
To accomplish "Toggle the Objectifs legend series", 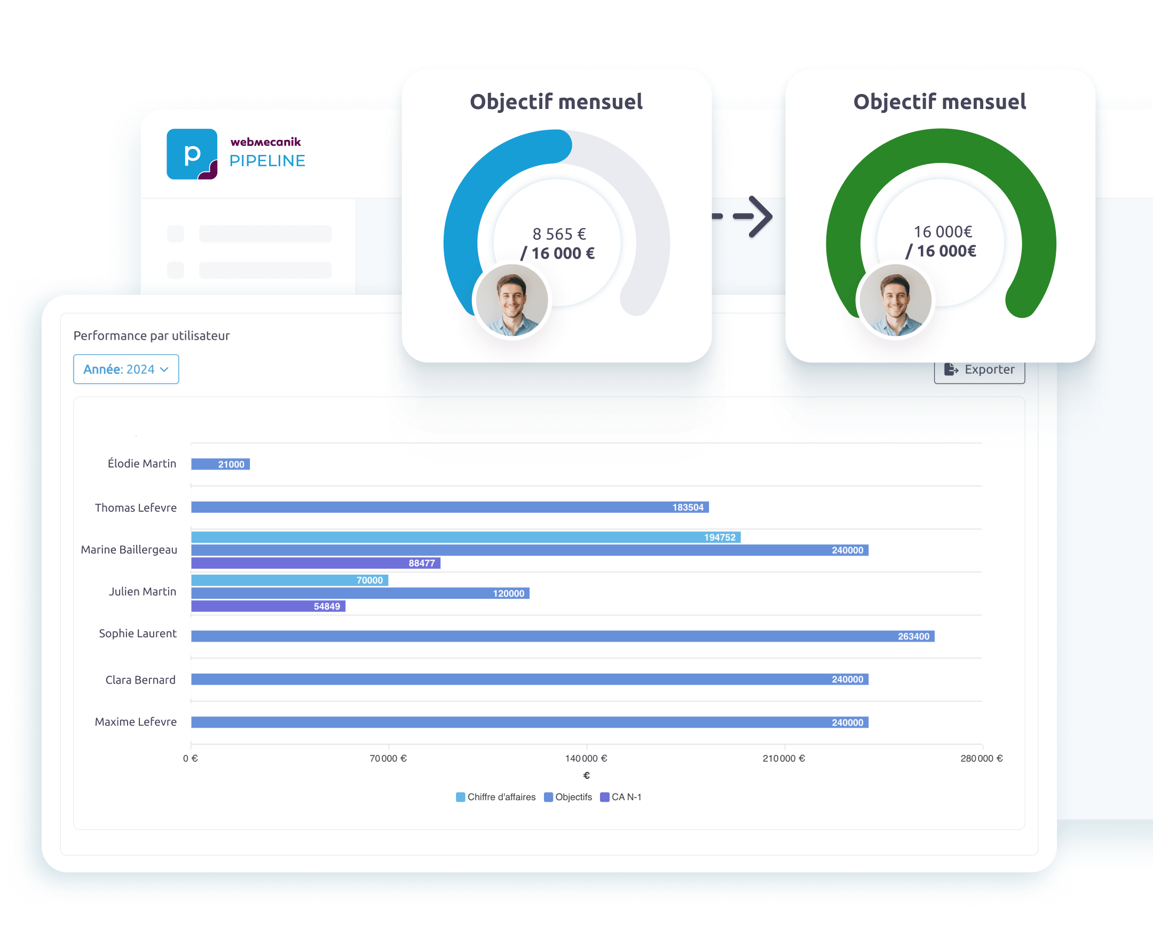I will click(568, 796).
